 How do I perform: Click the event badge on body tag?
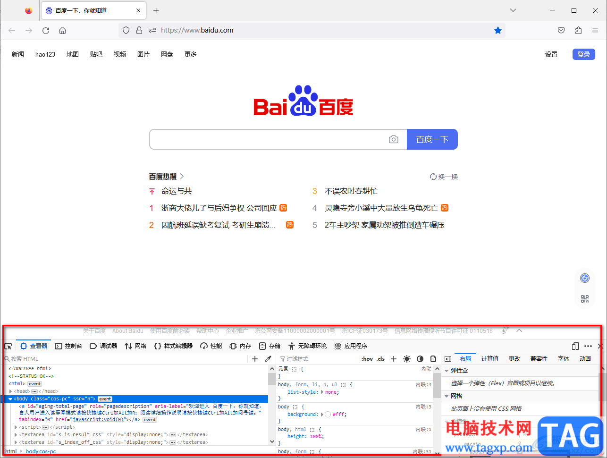tap(105, 399)
